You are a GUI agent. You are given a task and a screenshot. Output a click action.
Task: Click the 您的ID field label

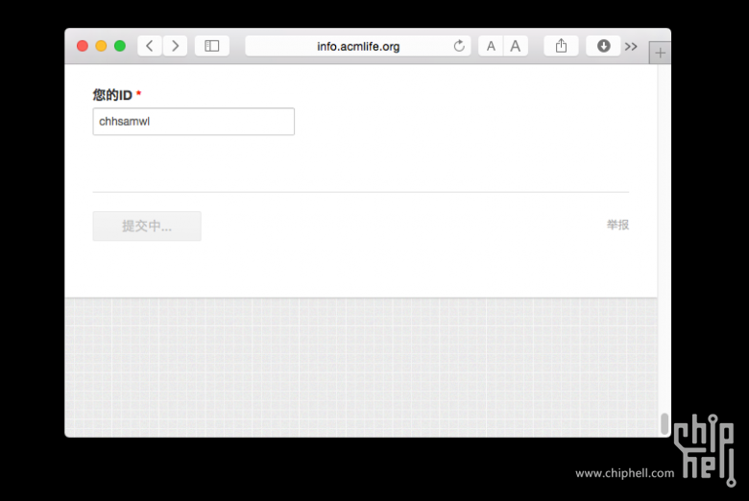pos(112,95)
